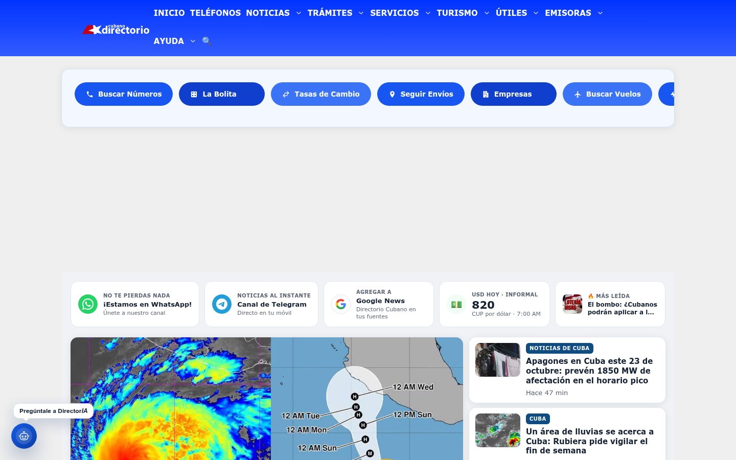
Task: Expand the TRÁMITES dropdown chevron
Action: pos(361,13)
